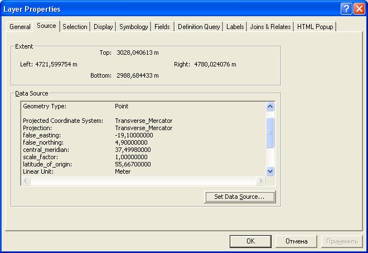The image size is (368, 253).
Task: Switch to the General tab
Action: pos(20,27)
